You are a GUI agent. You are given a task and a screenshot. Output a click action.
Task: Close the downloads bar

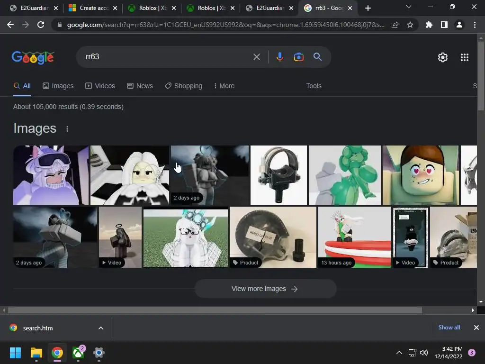click(476, 328)
